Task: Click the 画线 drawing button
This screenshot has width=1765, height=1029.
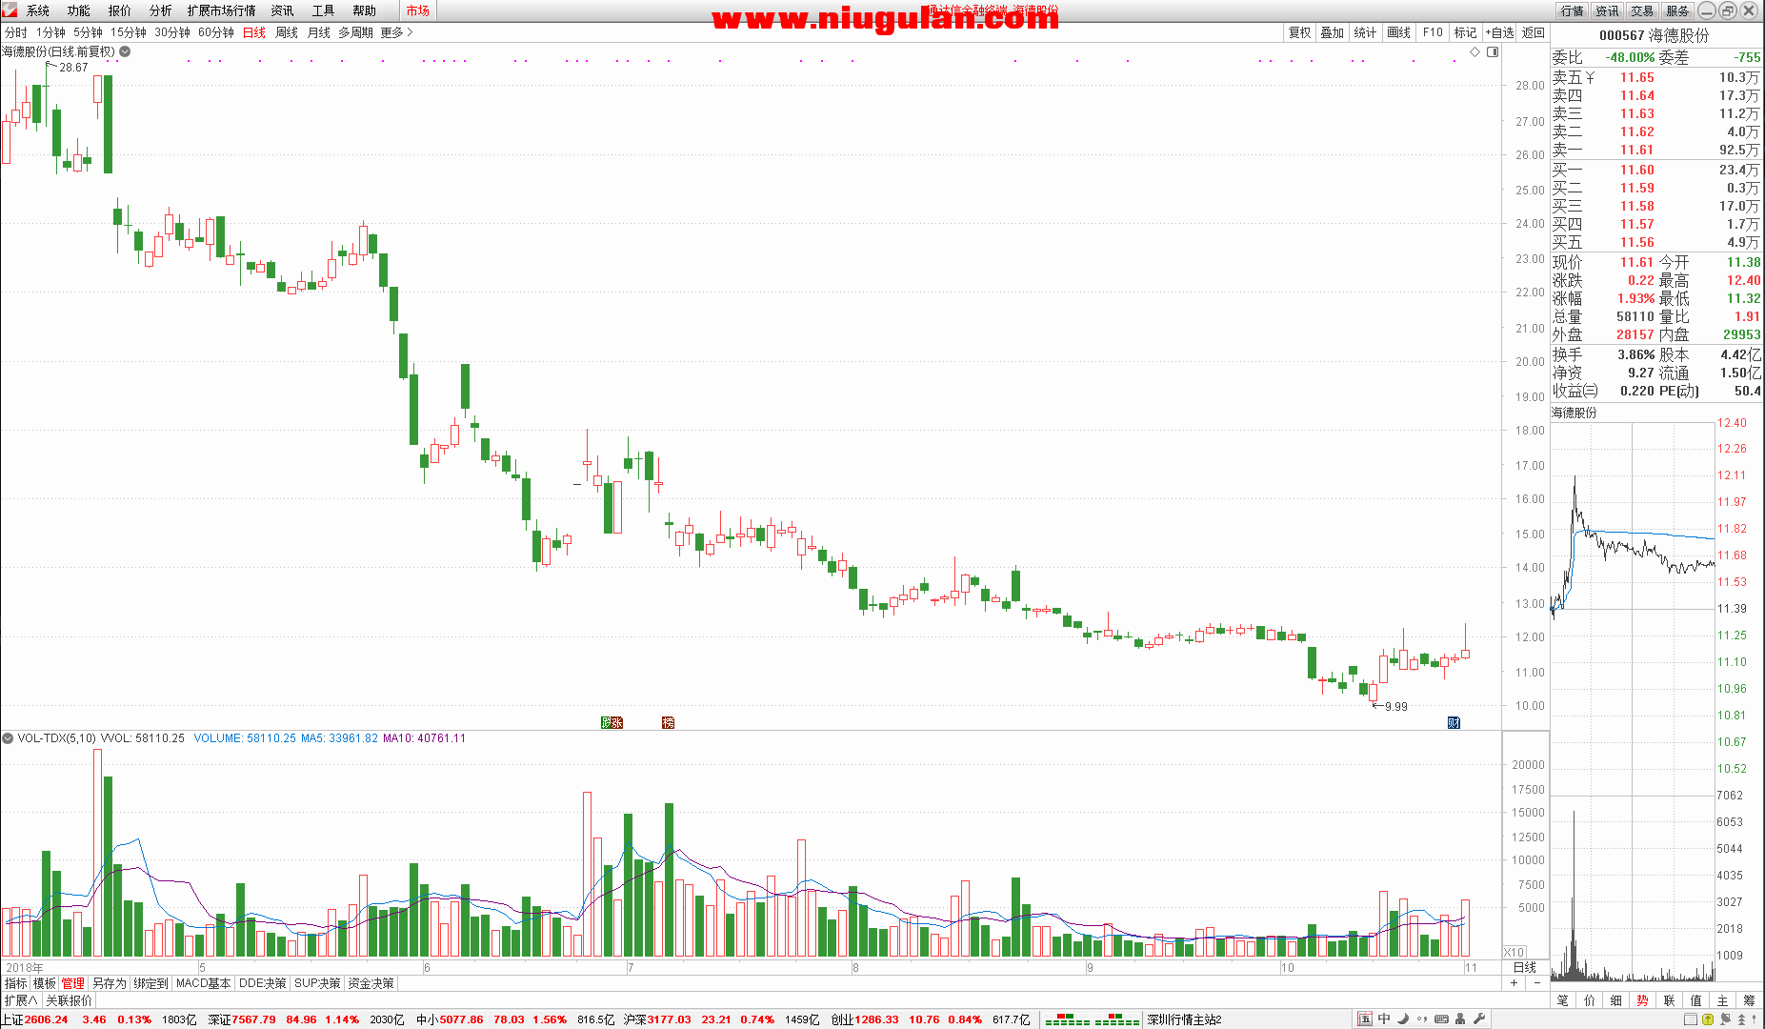Action: click(1399, 32)
